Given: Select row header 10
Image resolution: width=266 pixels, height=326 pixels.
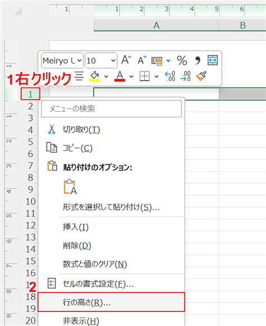Looking at the screenshot, I should (x=30, y=201).
